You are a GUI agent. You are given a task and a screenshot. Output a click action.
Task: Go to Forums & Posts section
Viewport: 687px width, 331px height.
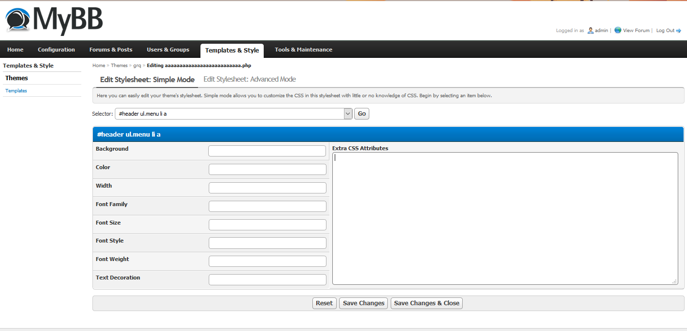tap(110, 50)
